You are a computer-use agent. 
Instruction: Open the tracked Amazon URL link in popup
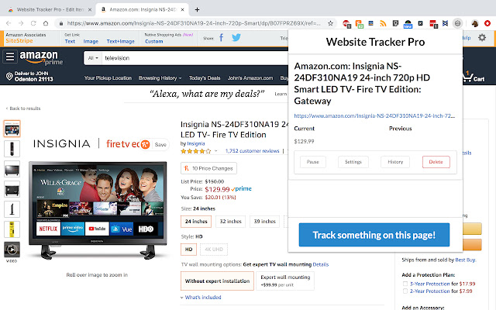point(374,115)
